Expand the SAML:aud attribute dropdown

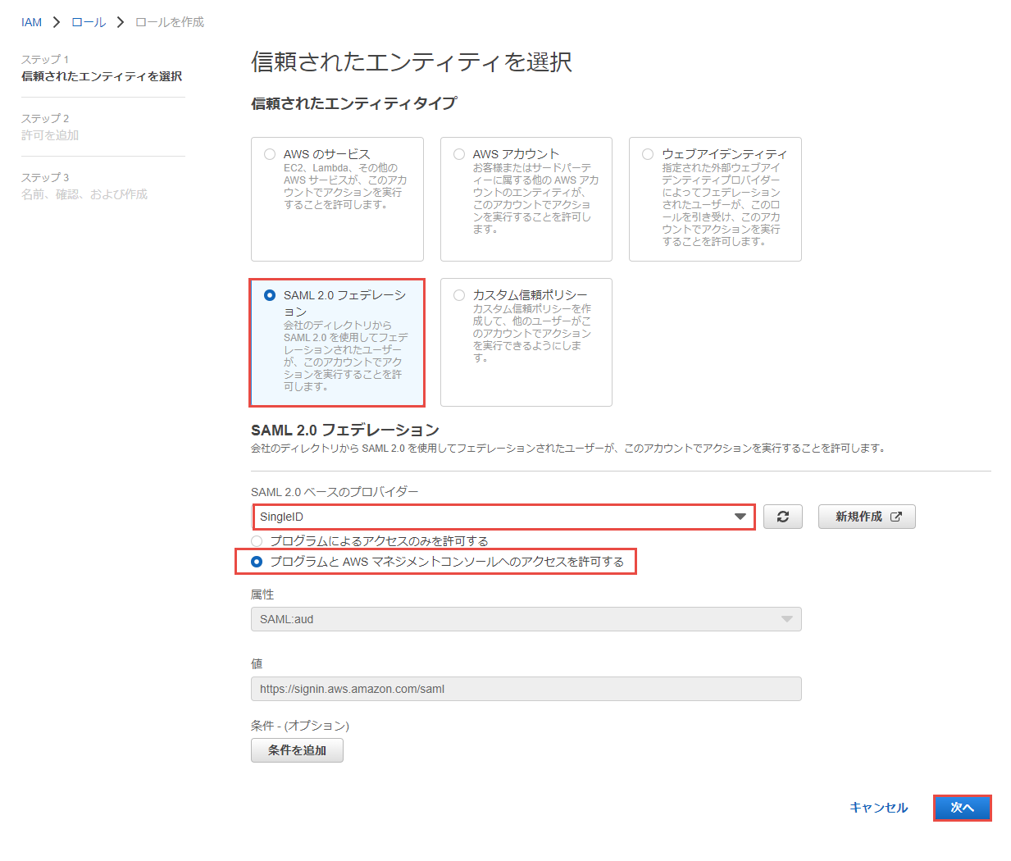click(526, 619)
